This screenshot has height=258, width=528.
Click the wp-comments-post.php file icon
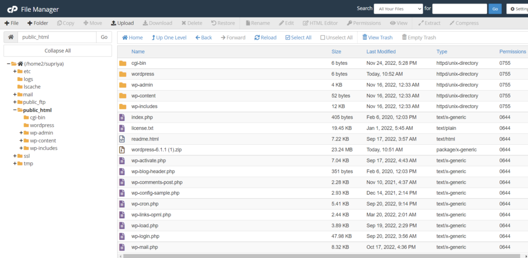[x=122, y=182]
